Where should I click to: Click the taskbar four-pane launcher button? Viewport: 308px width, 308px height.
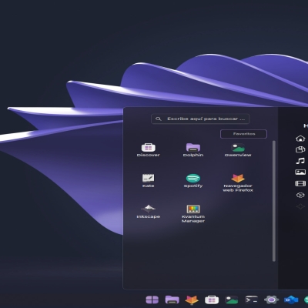pos(152,300)
